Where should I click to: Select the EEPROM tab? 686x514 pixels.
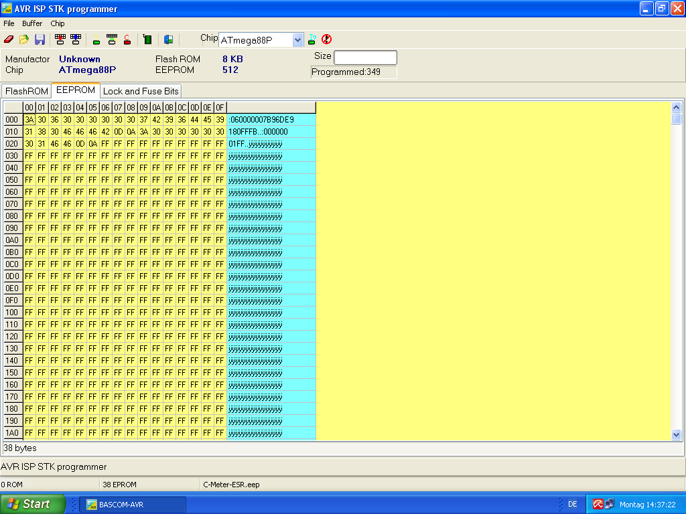pos(76,90)
